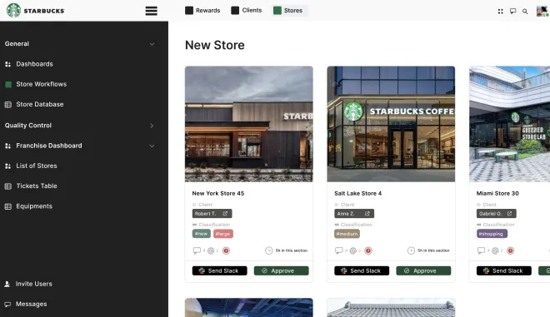
Task: Click the List of Stores icon
Action: point(7,166)
